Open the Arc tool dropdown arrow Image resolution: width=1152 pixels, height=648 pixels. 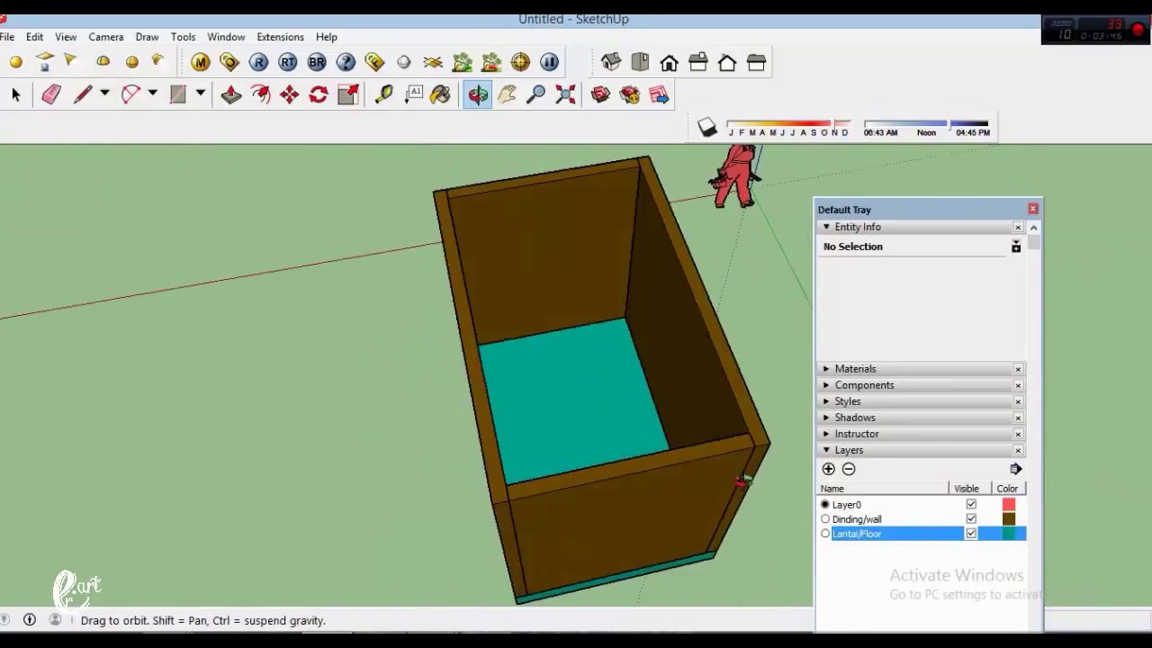pos(152,94)
